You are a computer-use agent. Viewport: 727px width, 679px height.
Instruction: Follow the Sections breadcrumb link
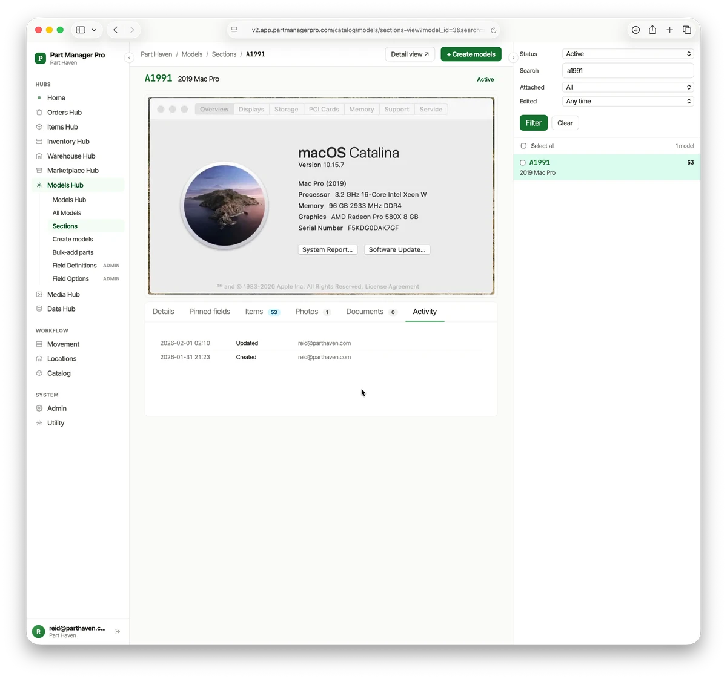[x=224, y=54]
